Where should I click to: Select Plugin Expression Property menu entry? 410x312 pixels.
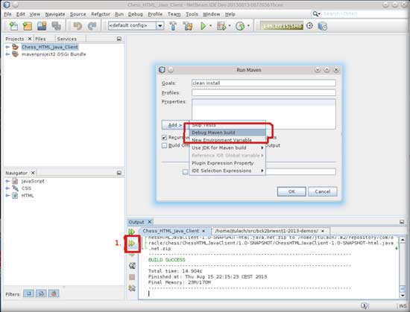227,163
